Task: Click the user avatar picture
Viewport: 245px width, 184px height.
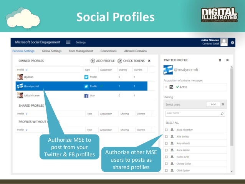Action: [x=224, y=42]
